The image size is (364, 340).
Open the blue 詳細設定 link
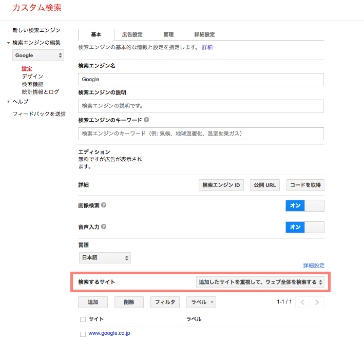tap(314, 266)
